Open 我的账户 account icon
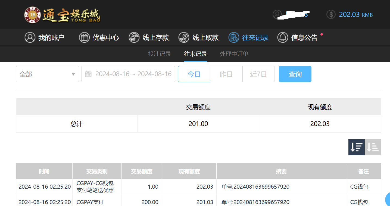This screenshot has height=206, width=390. coord(30,37)
